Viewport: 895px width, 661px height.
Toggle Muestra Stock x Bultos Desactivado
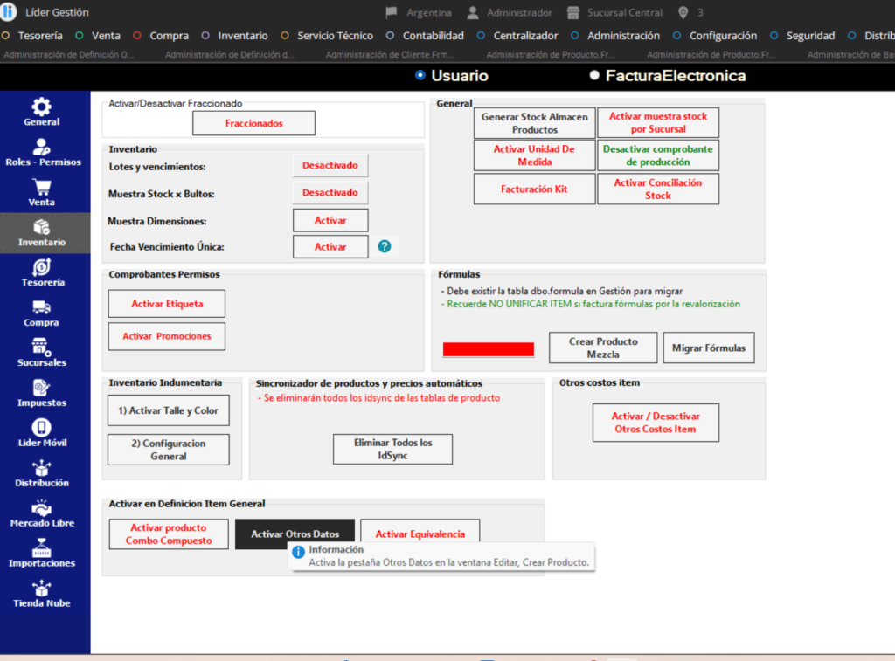[x=330, y=192]
